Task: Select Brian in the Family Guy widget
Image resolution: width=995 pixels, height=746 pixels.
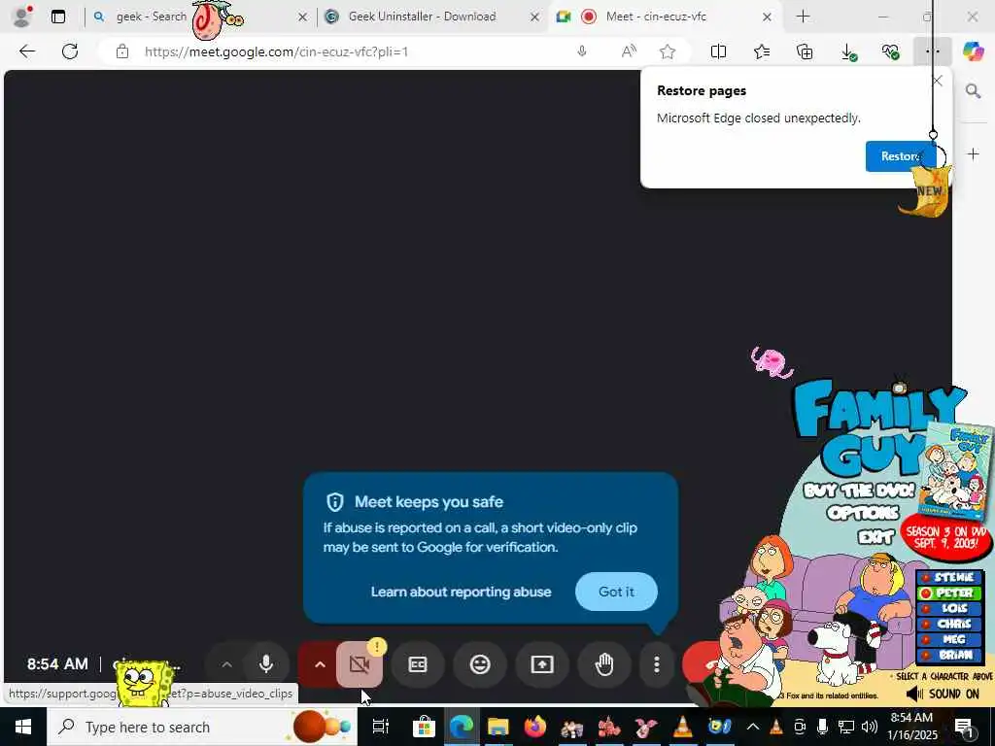Action: tap(948, 656)
